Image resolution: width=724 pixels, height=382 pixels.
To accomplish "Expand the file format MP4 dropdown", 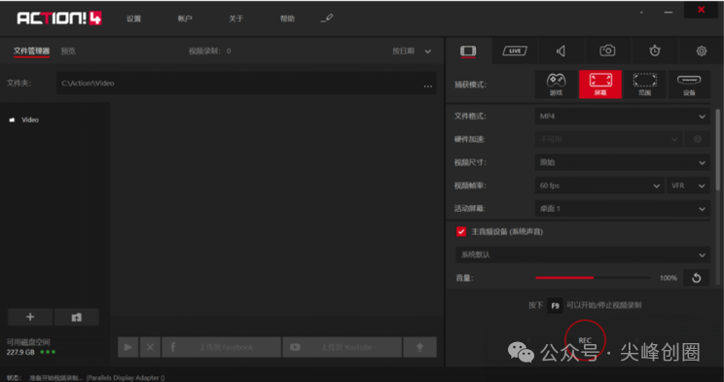I will (x=623, y=117).
